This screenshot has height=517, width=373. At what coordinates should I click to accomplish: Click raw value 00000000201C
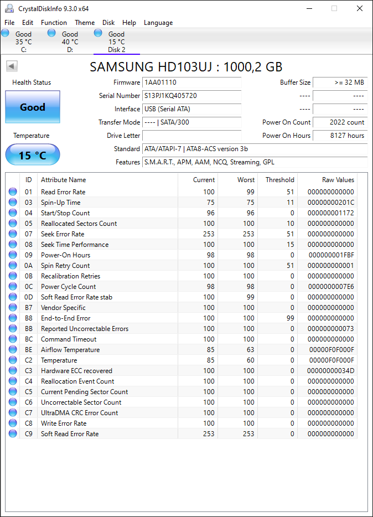331,202
